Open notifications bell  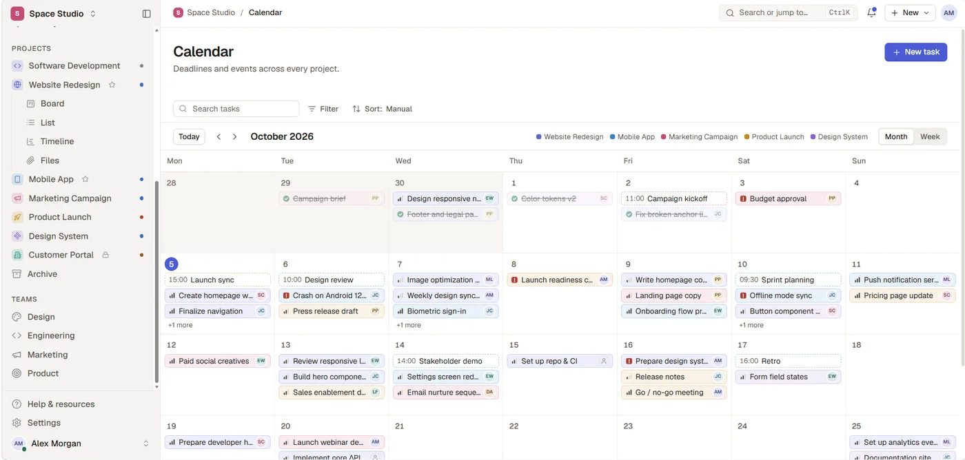pos(871,12)
